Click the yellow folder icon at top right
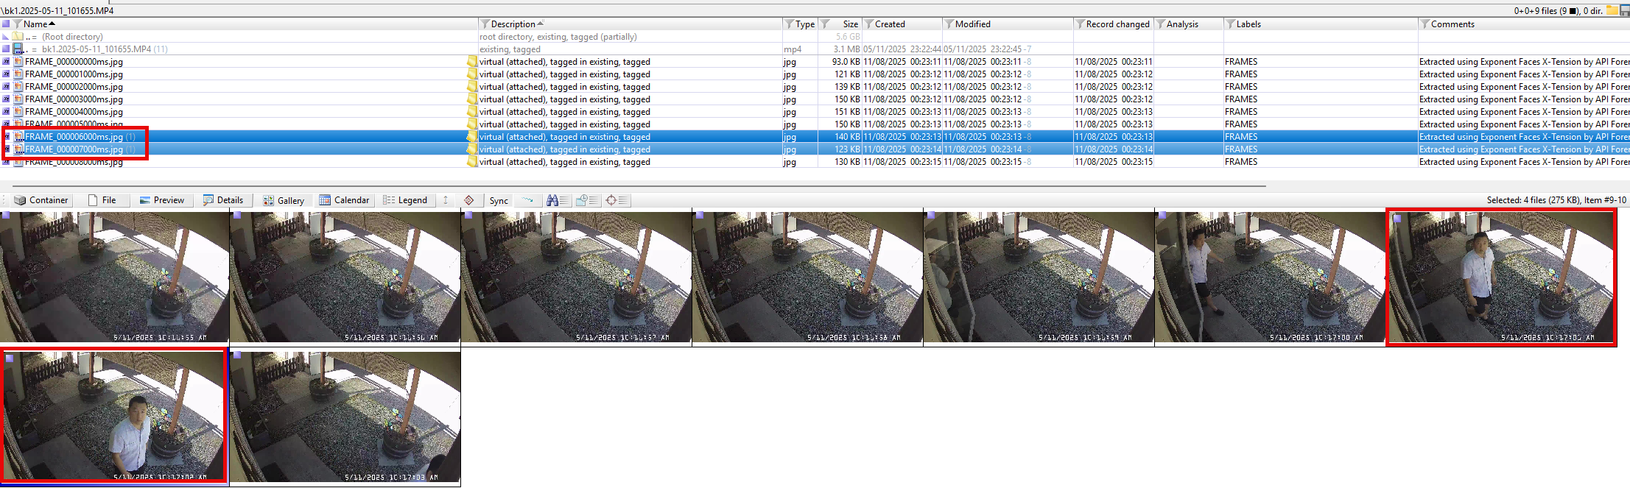1630x488 pixels. (x=1612, y=10)
